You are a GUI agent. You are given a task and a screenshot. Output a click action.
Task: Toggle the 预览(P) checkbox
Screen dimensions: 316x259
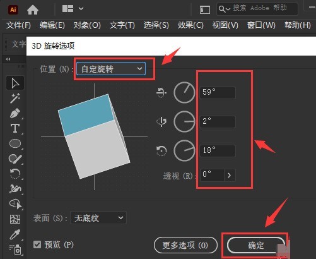(37, 244)
